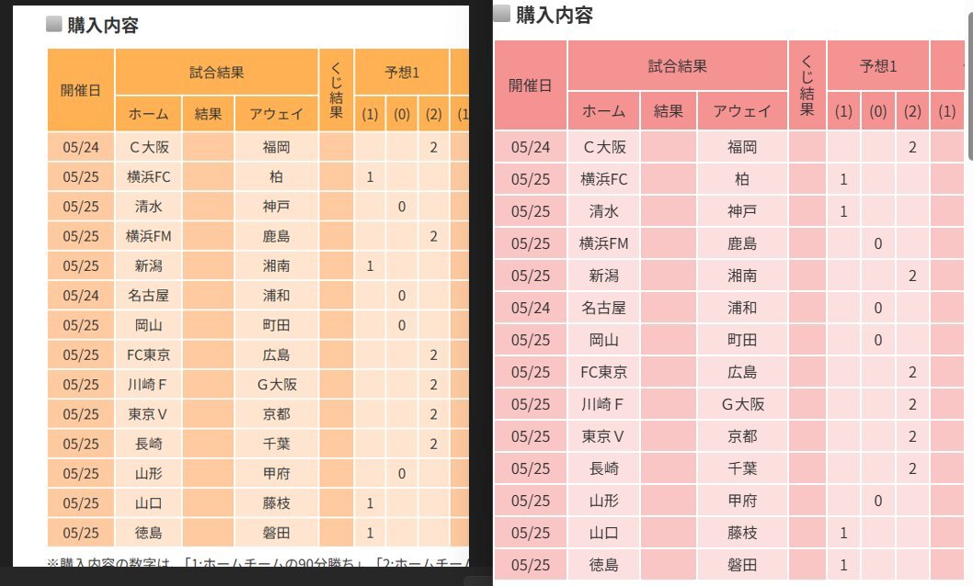
Task: Select 徳島 in the orange table
Action: coord(148,534)
